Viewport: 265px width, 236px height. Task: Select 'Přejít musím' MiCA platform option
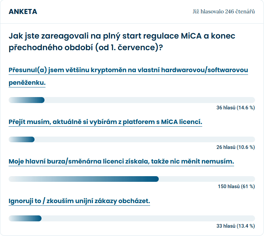(x=105, y=122)
